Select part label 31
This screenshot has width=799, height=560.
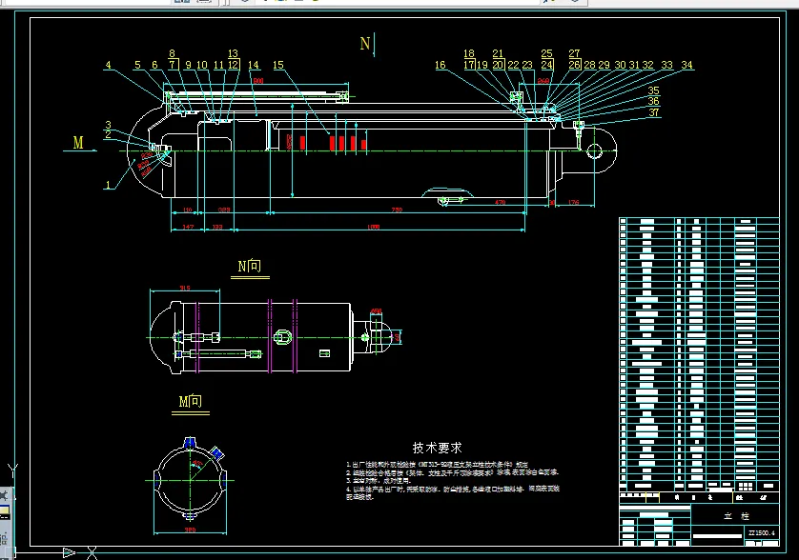634,65
